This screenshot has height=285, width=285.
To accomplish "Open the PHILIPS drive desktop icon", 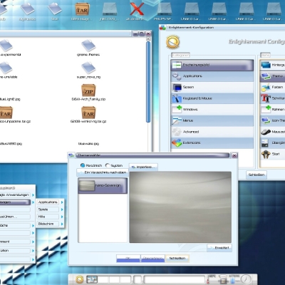I will pos(164,9).
